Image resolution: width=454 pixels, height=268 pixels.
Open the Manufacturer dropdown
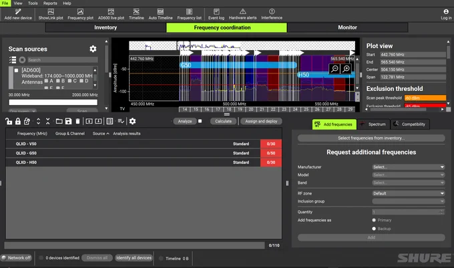408,167
